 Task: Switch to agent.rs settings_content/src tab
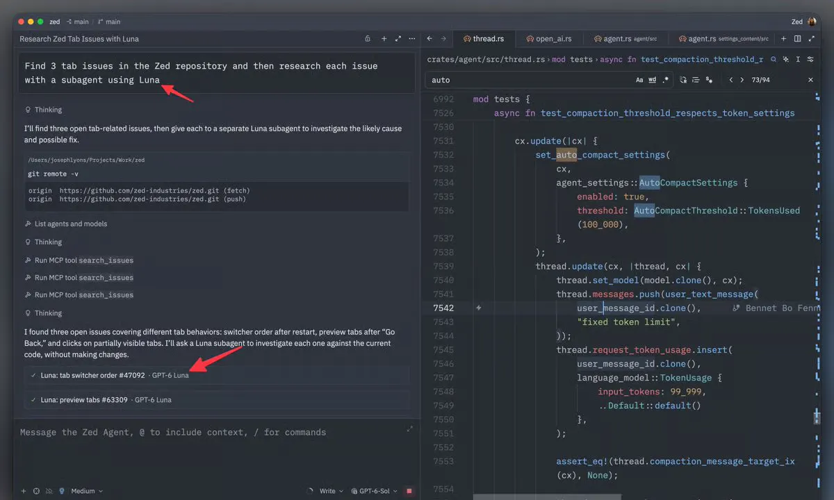(x=723, y=39)
